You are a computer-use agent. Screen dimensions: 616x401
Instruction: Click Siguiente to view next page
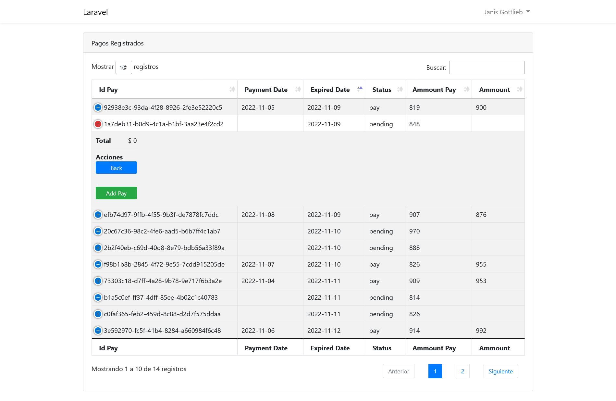click(x=500, y=371)
